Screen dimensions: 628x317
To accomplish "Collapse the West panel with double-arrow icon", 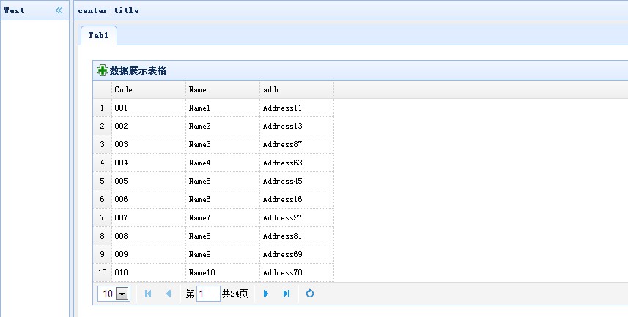I will pos(59,10).
